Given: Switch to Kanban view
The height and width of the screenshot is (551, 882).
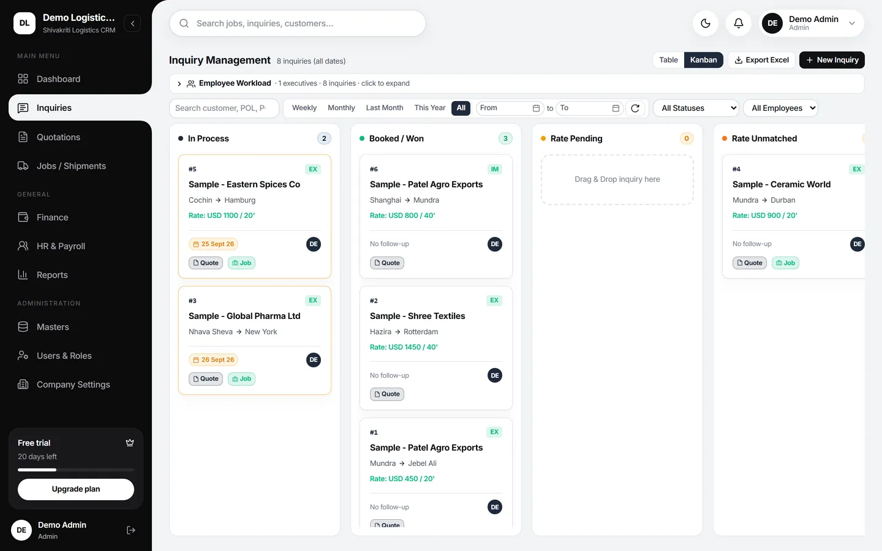Looking at the screenshot, I should 703,60.
